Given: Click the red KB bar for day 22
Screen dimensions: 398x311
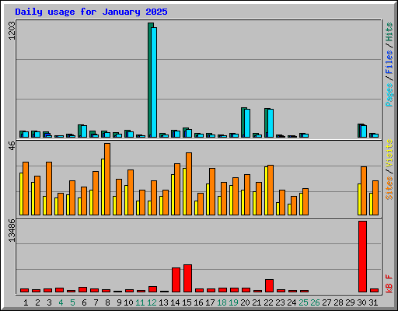Looking at the screenshot, I should pos(269,285).
